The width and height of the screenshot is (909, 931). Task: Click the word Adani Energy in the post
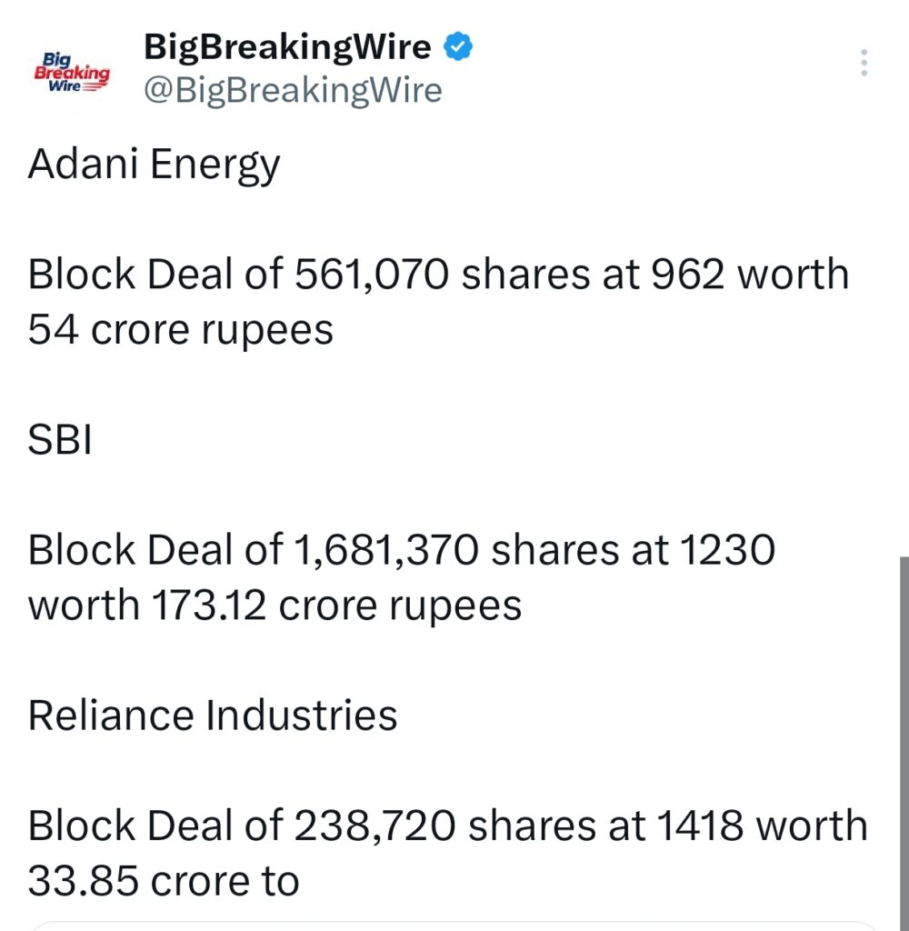[x=155, y=164]
